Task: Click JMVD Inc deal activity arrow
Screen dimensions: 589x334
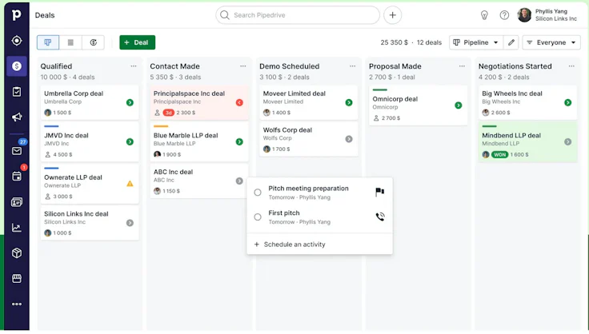Action: pyautogui.click(x=130, y=141)
